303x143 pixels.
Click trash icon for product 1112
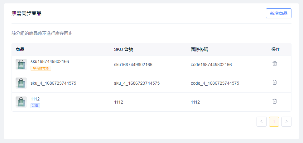(275, 101)
